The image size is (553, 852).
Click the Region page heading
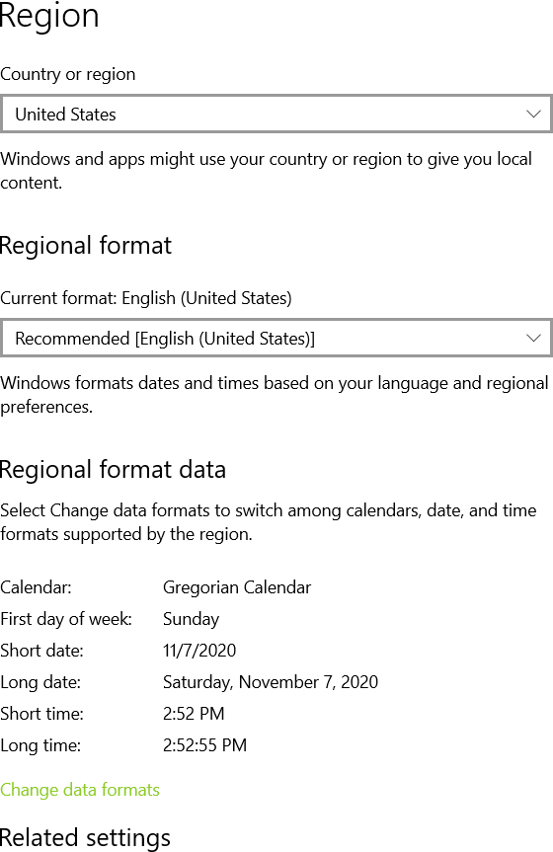[49, 15]
